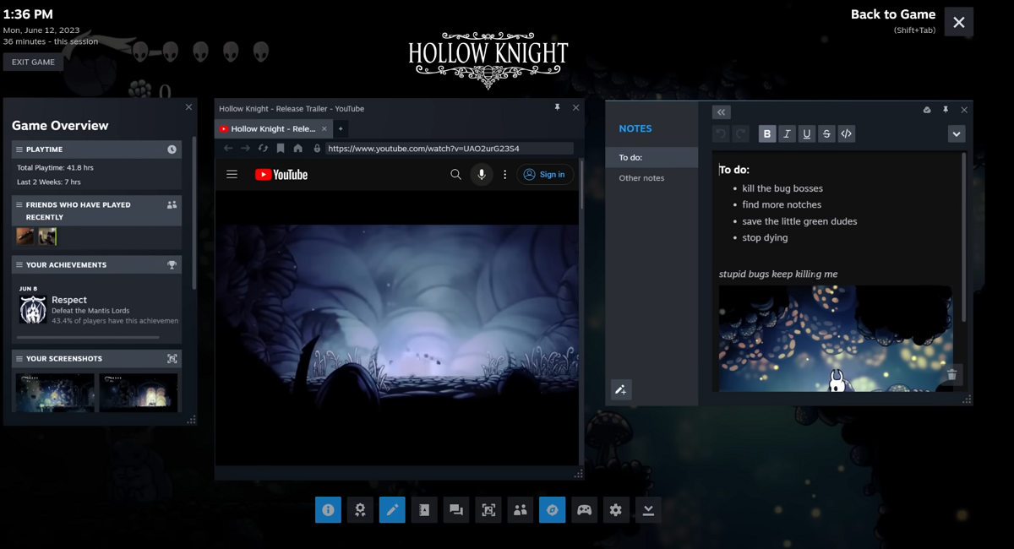Open the YouTube hamburger menu
Image resolution: width=1014 pixels, height=549 pixels.
point(232,174)
